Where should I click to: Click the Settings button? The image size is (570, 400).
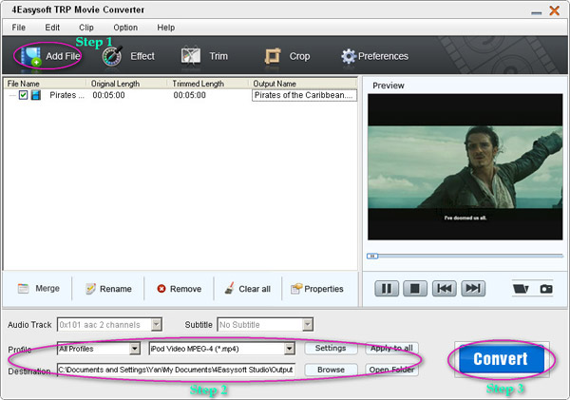click(331, 349)
